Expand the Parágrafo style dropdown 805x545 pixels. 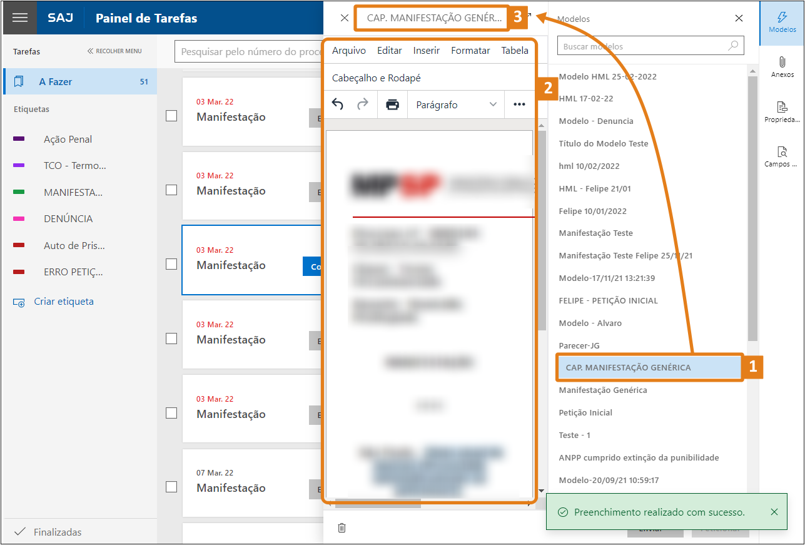click(455, 104)
